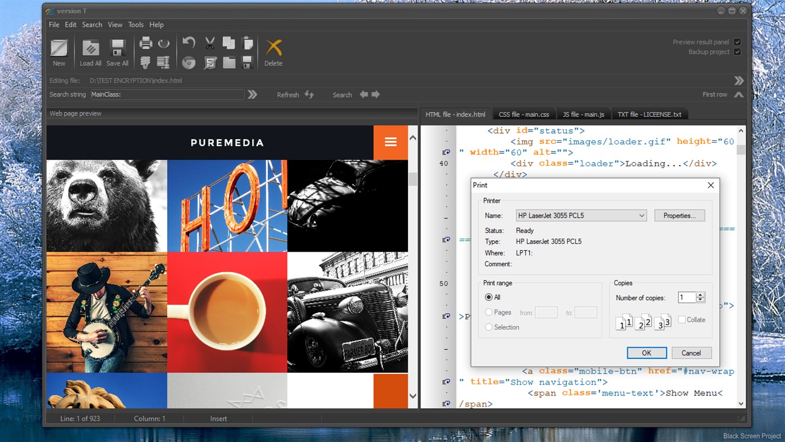This screenshot has height=442, width=785.
Task: Click the Save All floppy disk icon
Action: [117, 48]
